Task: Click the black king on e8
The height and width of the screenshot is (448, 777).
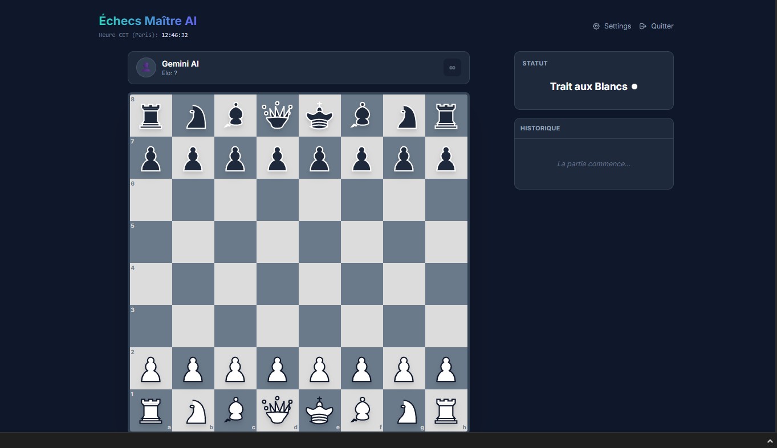Action: click(319, 116)
